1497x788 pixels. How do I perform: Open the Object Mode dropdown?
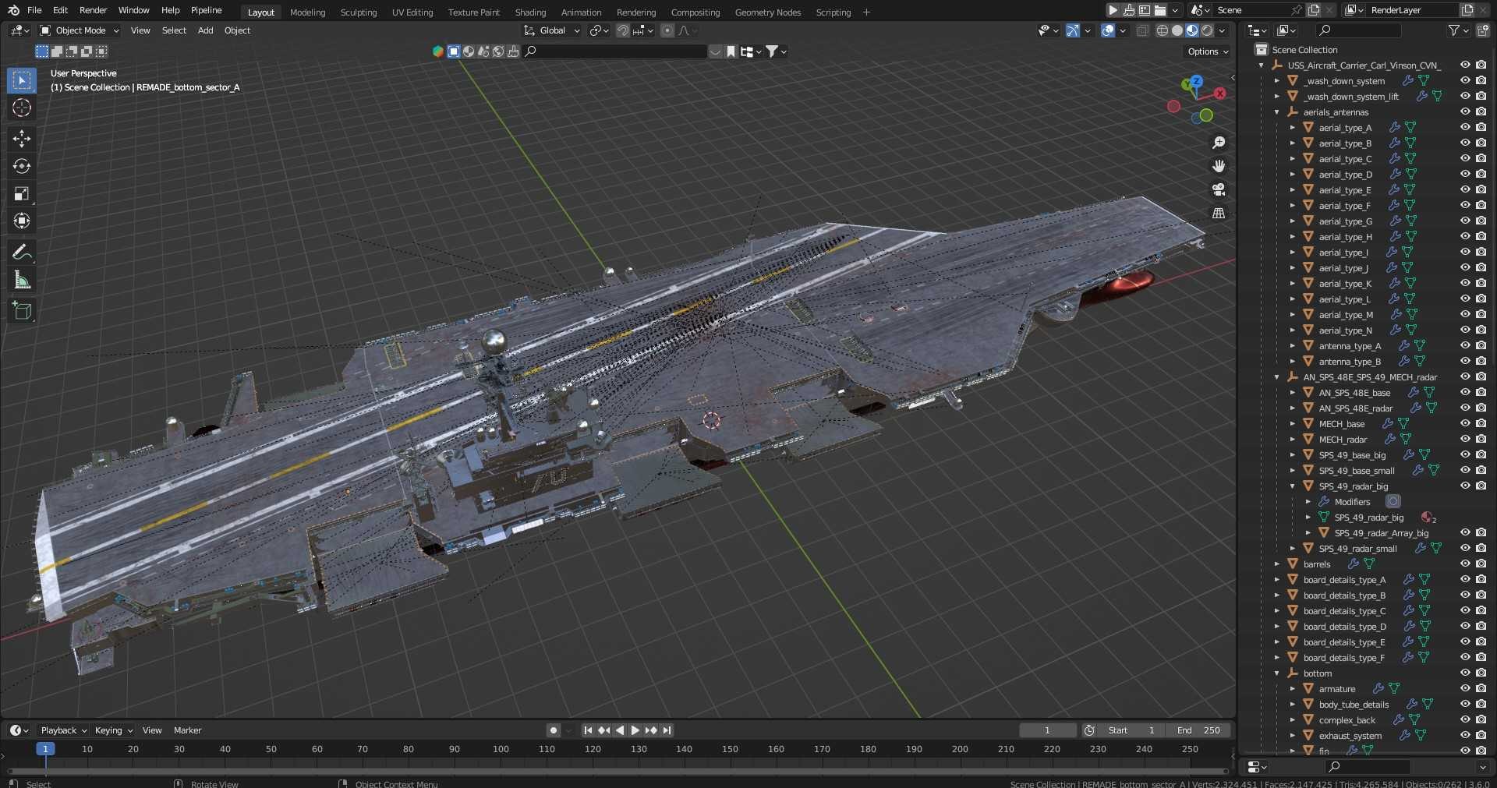[80, 30]
